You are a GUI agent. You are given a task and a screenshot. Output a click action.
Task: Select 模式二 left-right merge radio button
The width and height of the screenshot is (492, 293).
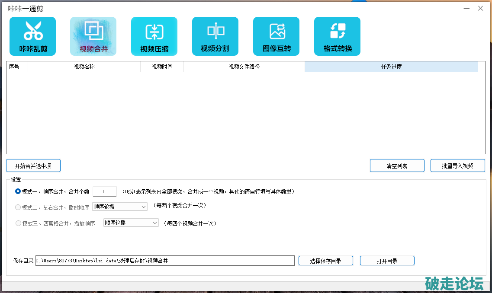tap(18, 207)
